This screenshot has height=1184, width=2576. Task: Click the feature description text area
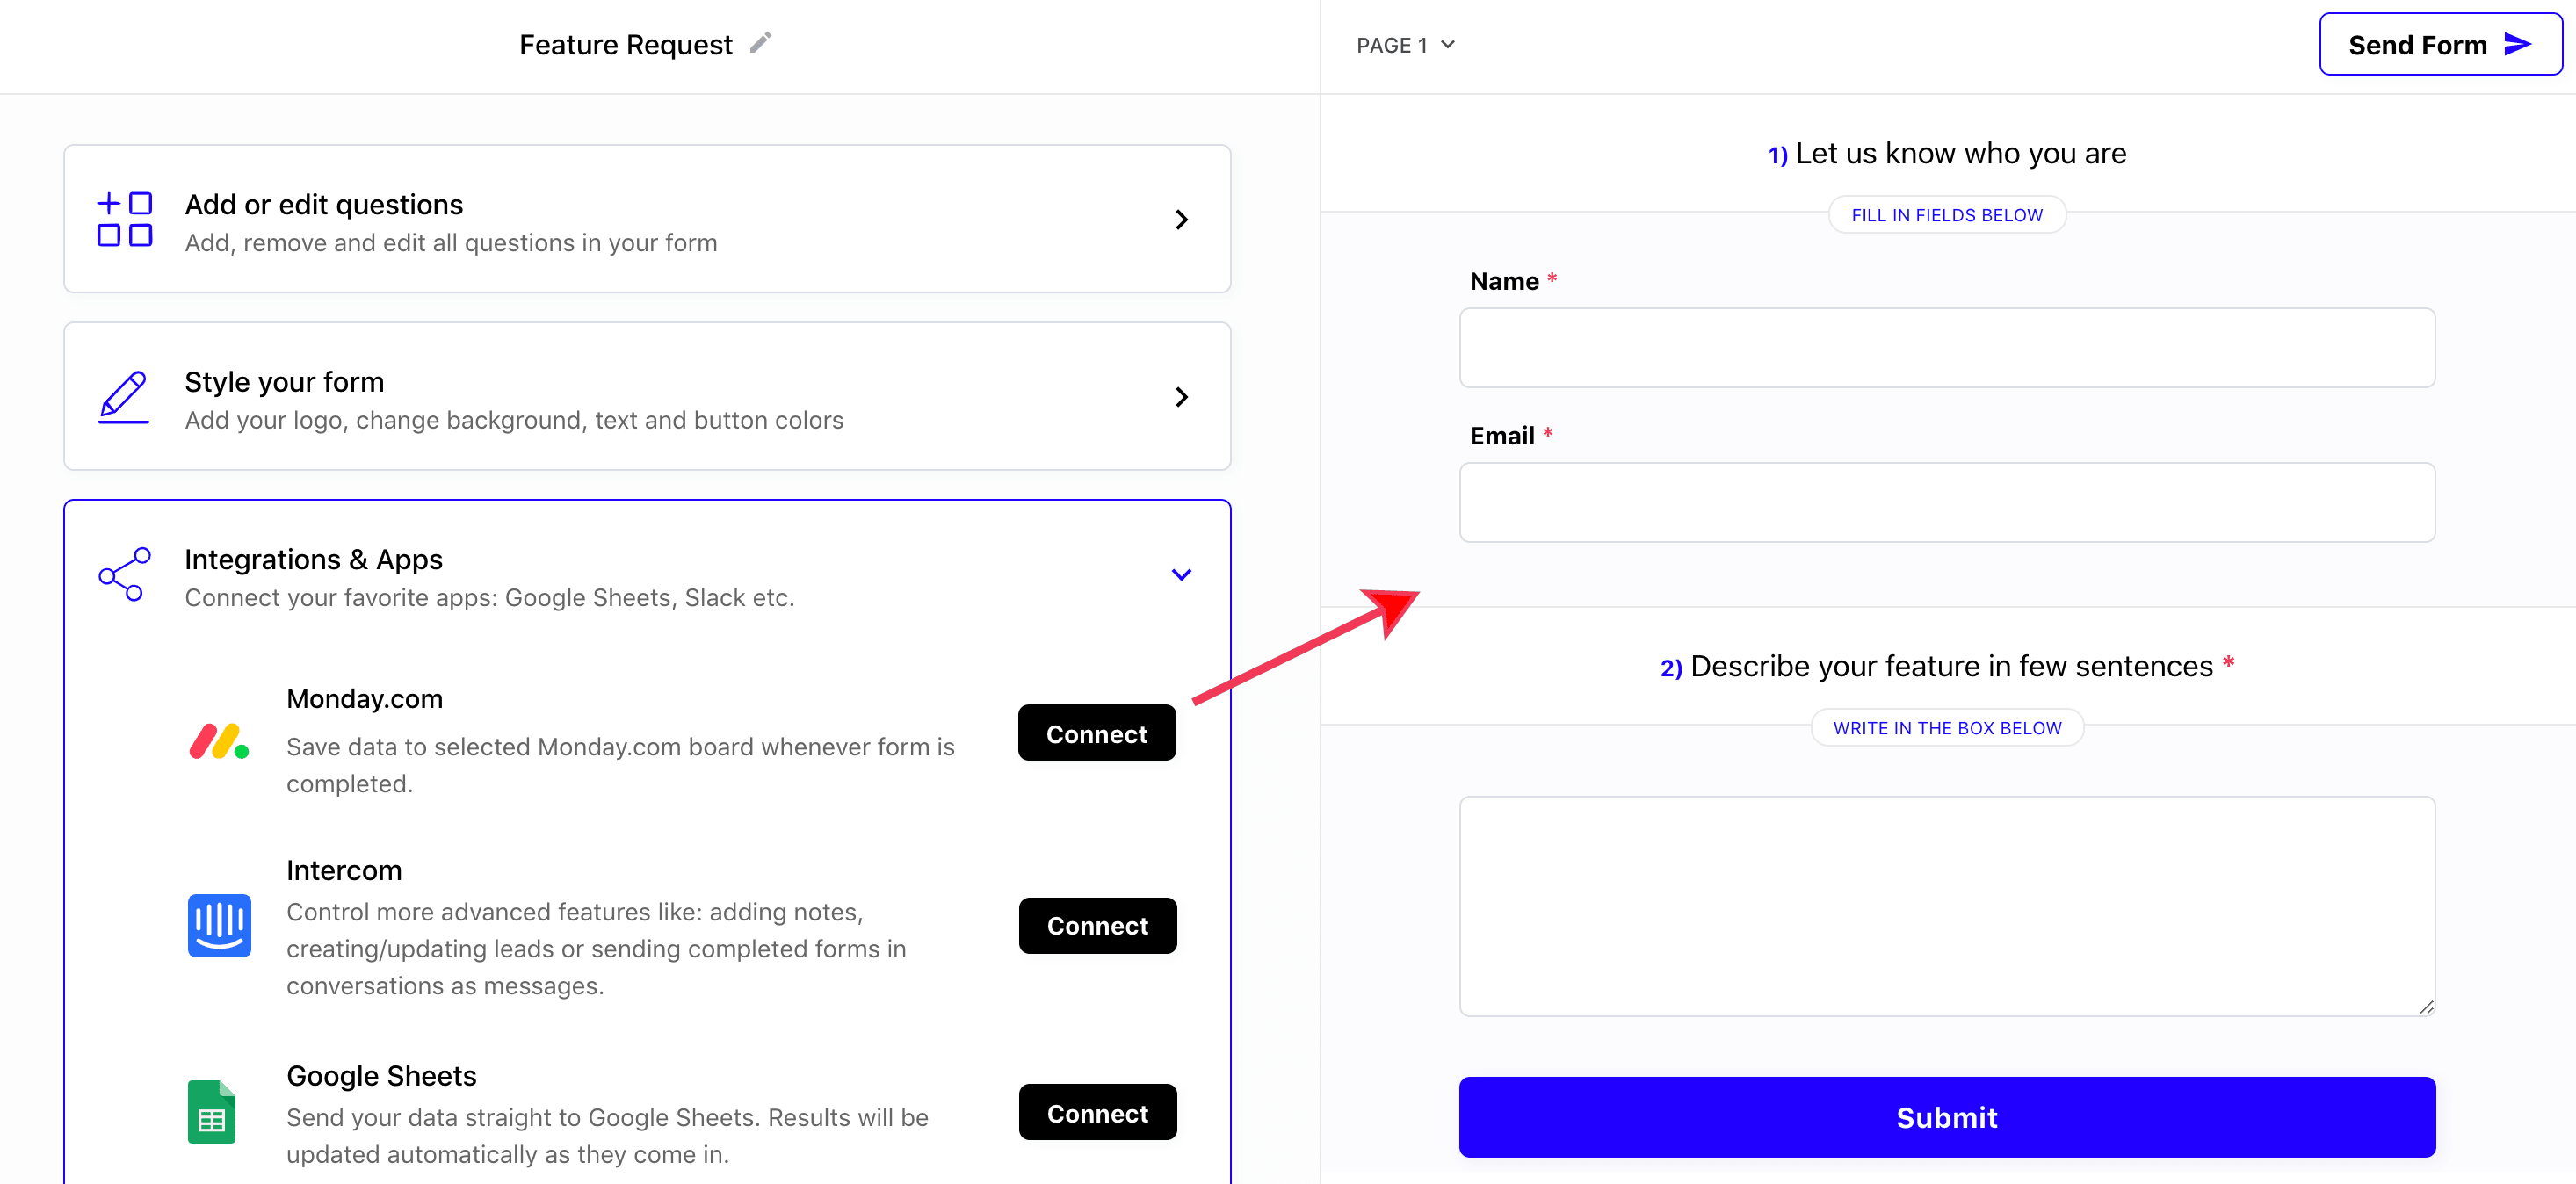pos(1946,906)
